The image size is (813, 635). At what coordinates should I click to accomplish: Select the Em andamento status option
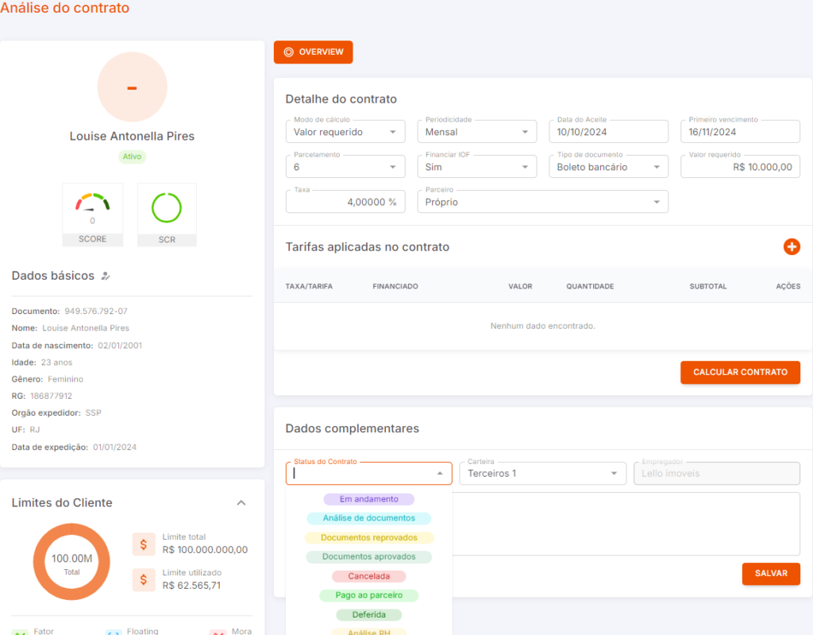click(369, 499)
